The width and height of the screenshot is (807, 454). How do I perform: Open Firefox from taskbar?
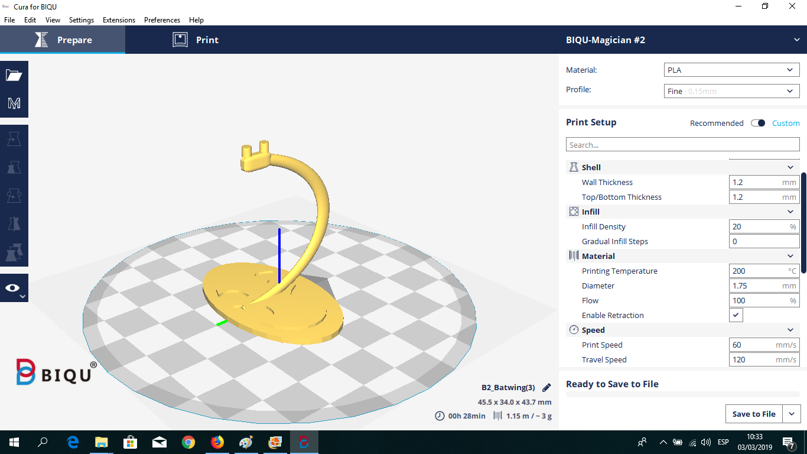(217, 442)
